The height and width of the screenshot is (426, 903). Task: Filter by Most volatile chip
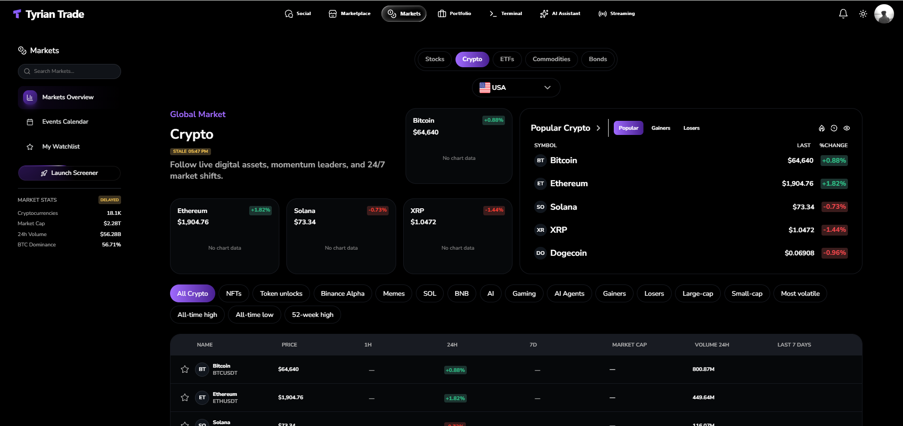[800, 293]
